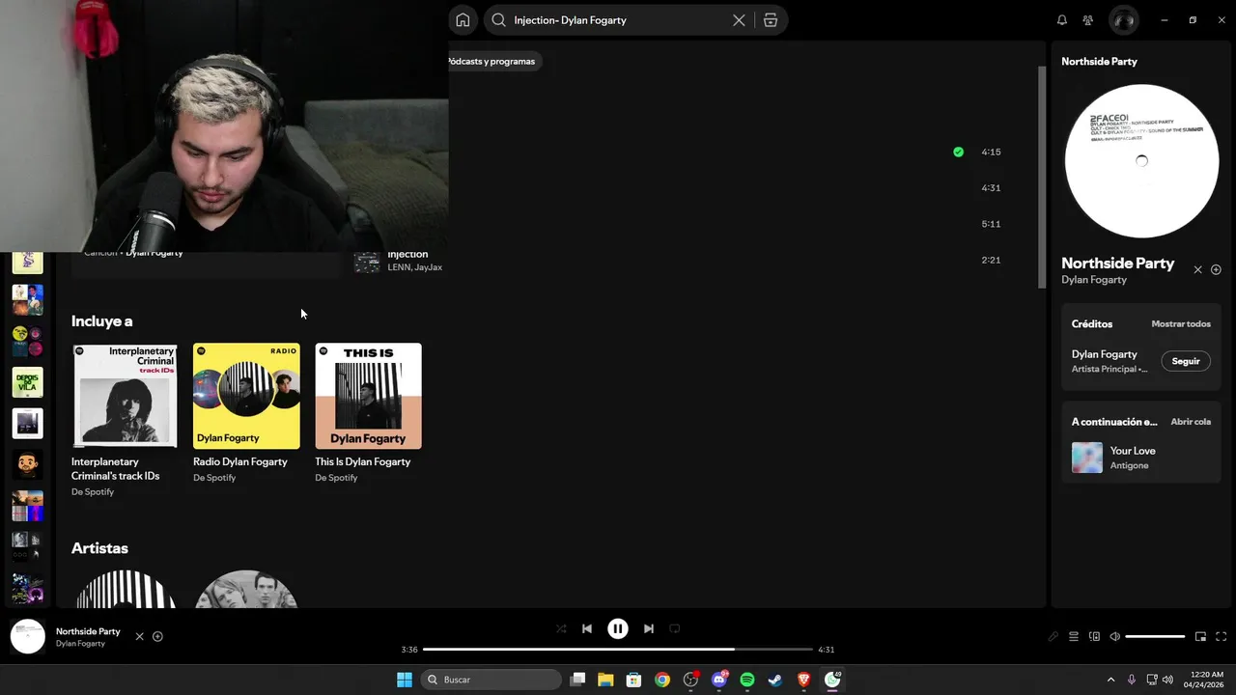Toggle repeat mode
Screen dimensions: 1236x695
tap(675, 628)
